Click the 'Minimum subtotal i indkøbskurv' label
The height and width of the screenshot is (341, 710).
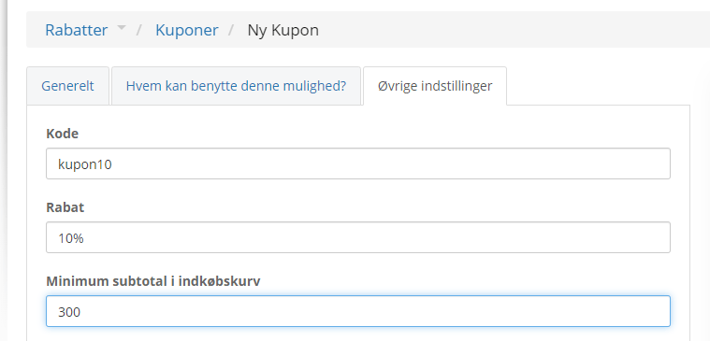tap(153, 281)
